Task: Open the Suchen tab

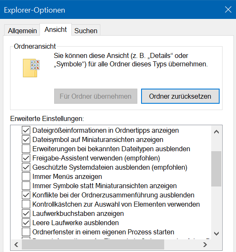Action: 86,30
